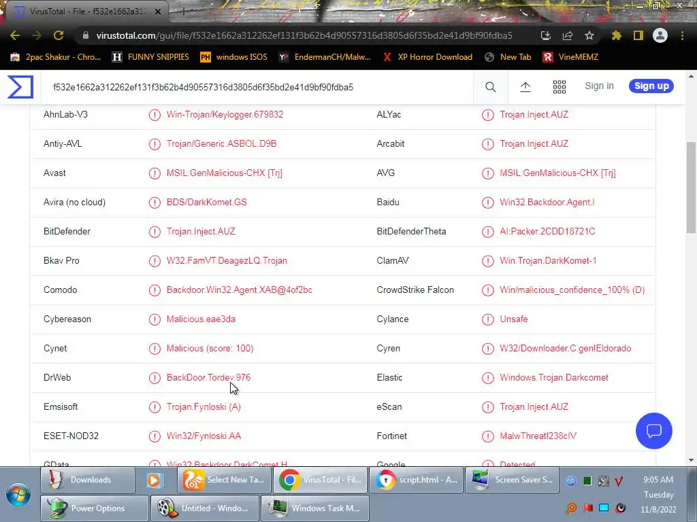Open Screen Saver Settings taskbar button
The image size is (697, 522).
[x=512, y=480]
